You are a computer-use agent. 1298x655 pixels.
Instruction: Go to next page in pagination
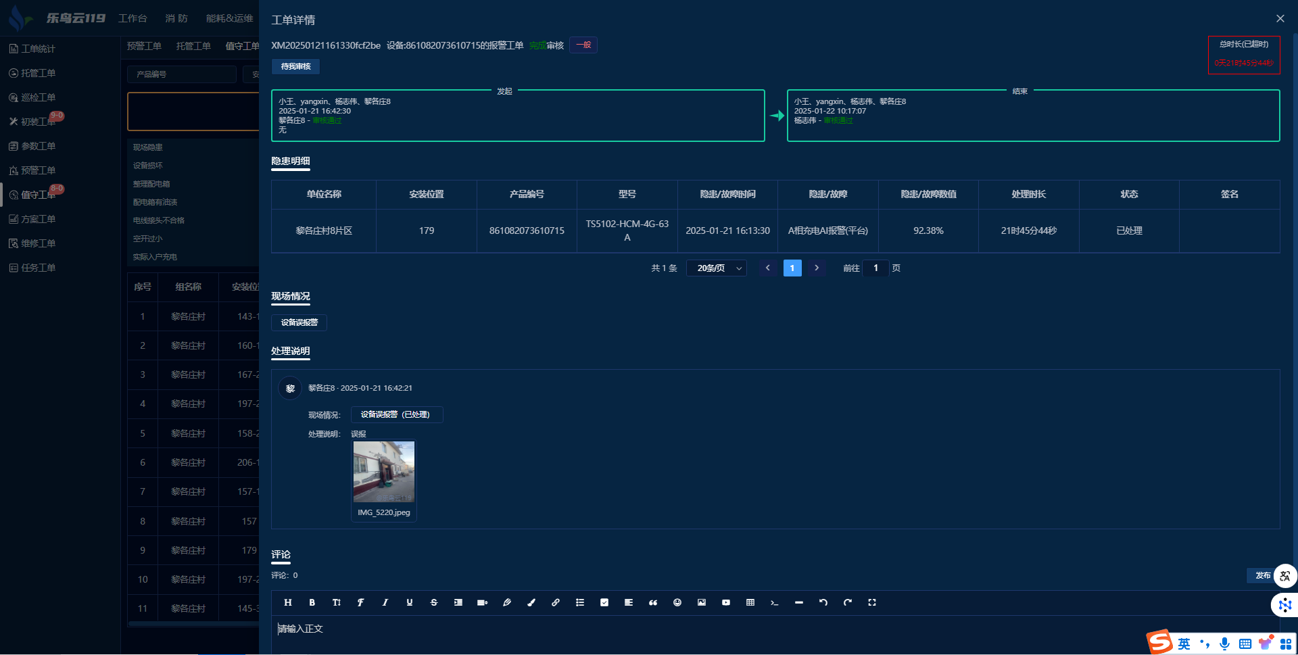point(817,268)
